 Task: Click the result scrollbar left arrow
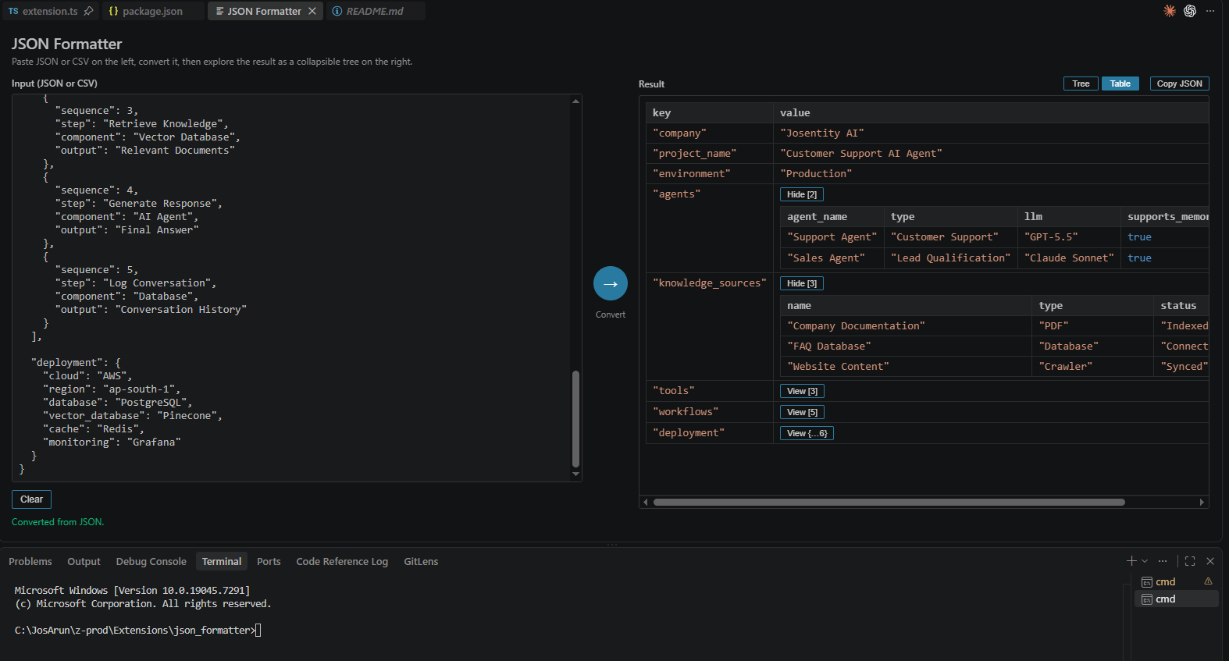pyautogui.click(x=645, y=502)
